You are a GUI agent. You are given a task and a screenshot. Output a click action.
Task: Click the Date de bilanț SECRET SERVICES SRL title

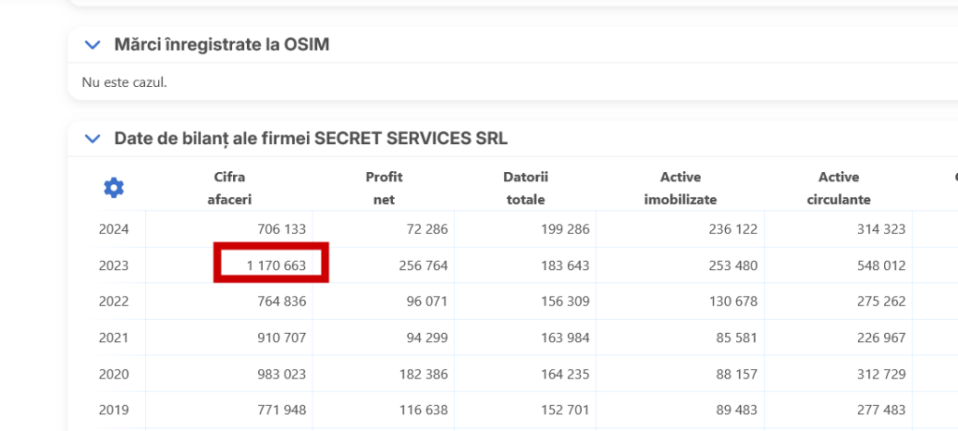tap(311, 138)
